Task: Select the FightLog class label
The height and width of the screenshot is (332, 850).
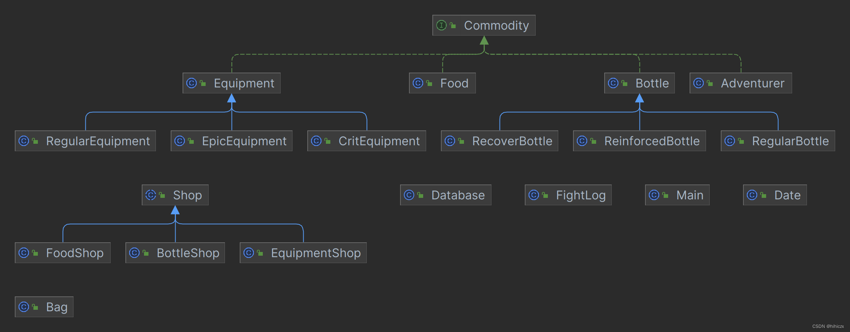Action: [x=581, y=196]
